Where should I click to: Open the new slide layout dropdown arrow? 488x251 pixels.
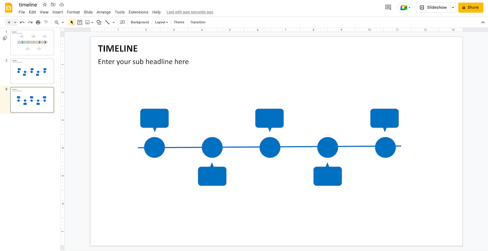click(15, 22)
